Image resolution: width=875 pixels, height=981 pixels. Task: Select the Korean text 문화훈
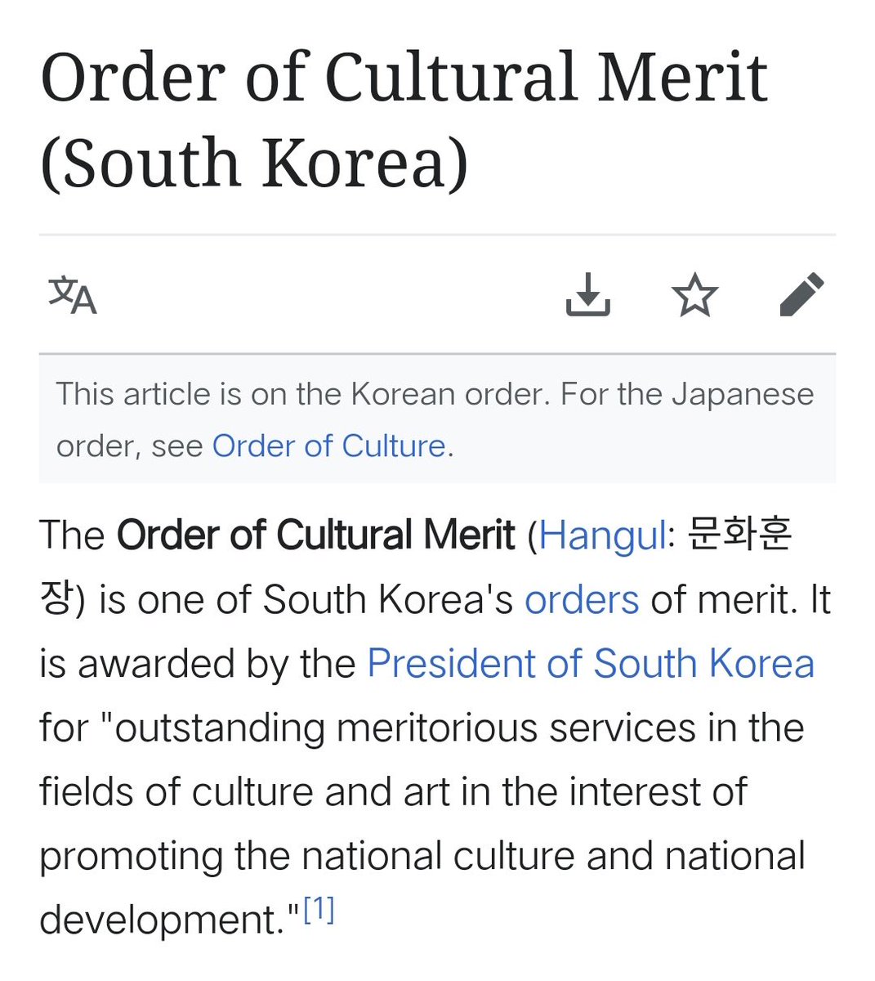(739, 535)
